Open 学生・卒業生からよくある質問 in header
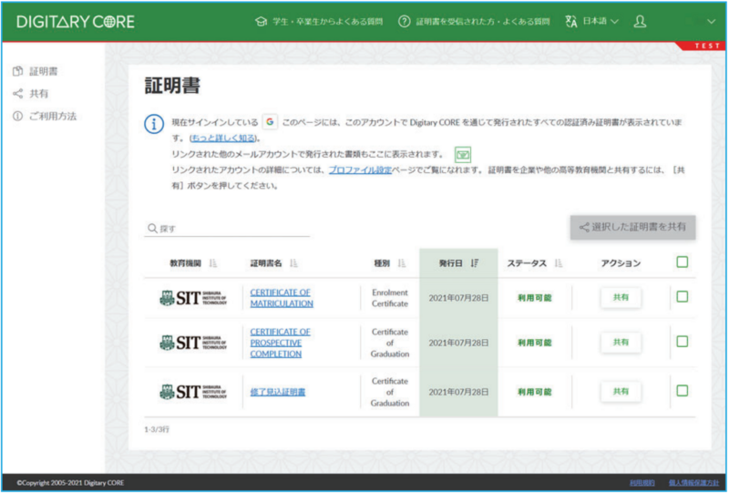This screenshot has width=729, height=493. coord(319,21)
